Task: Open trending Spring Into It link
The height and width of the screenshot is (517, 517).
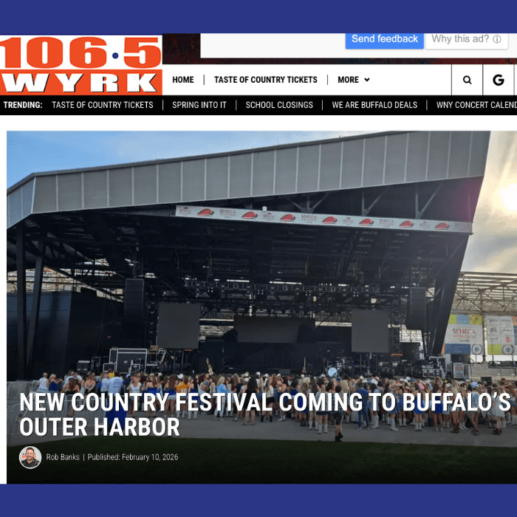Action: coord(199,105)
